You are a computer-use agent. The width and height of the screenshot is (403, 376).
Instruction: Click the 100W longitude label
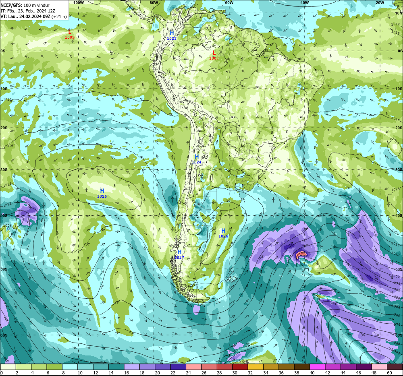pos(79,2)
